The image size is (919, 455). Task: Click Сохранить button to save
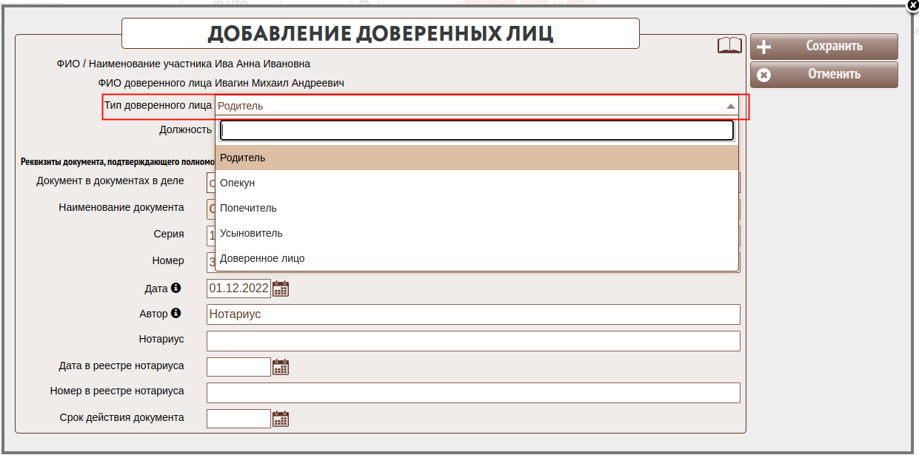click(823, 47)
